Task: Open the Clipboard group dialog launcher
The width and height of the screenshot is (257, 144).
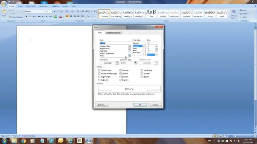Action: click(x=22, y=21)
